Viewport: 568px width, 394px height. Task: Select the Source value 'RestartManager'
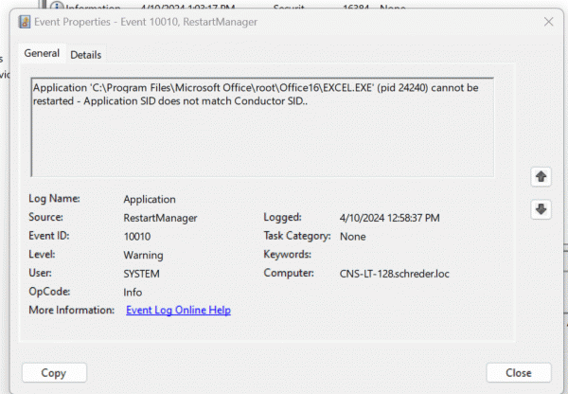tap(160, 218)
